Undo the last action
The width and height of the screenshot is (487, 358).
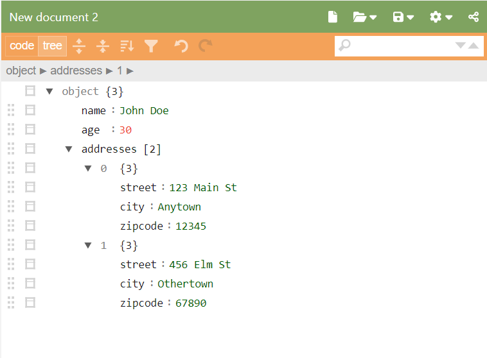(x=181, y=46)
